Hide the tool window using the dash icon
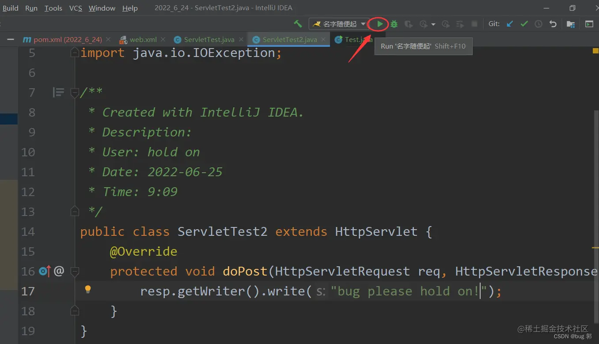The width and height of the screenshot is (599, 344). pos(10,39)
